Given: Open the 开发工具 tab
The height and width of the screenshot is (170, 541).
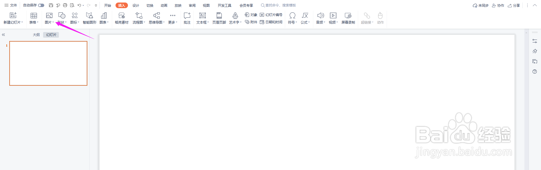Looking at the screenshot, I should pos(225,5).
